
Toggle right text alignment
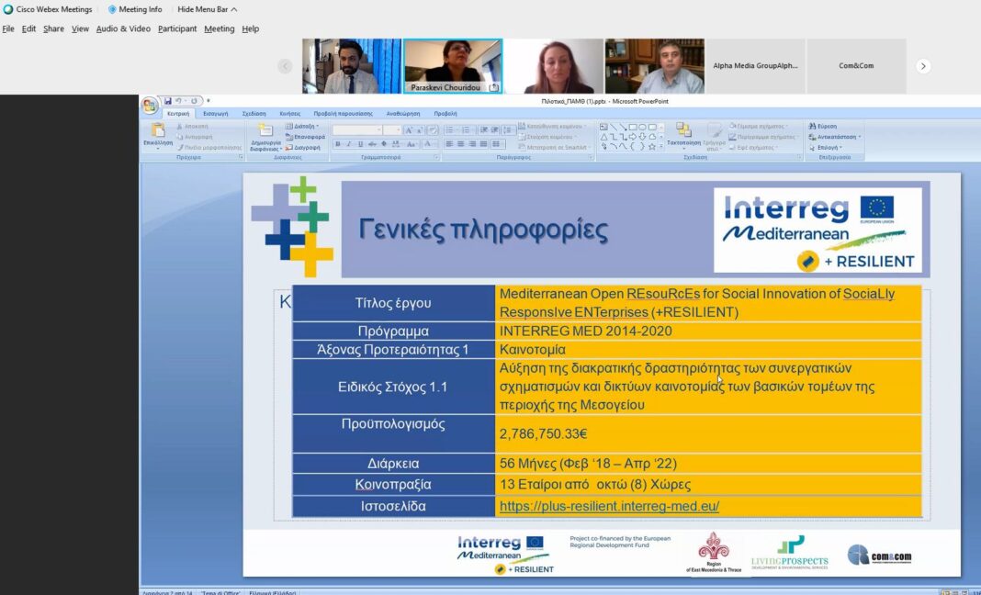click(x=472, y=144)
